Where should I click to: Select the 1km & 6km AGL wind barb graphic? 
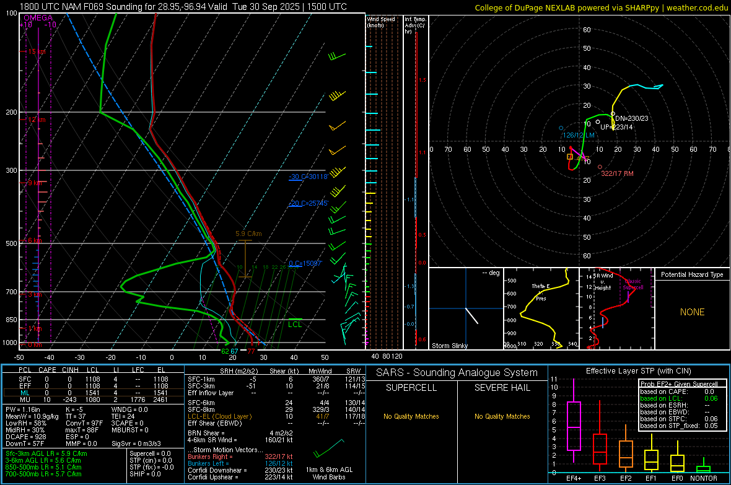[x=329, y=448]
